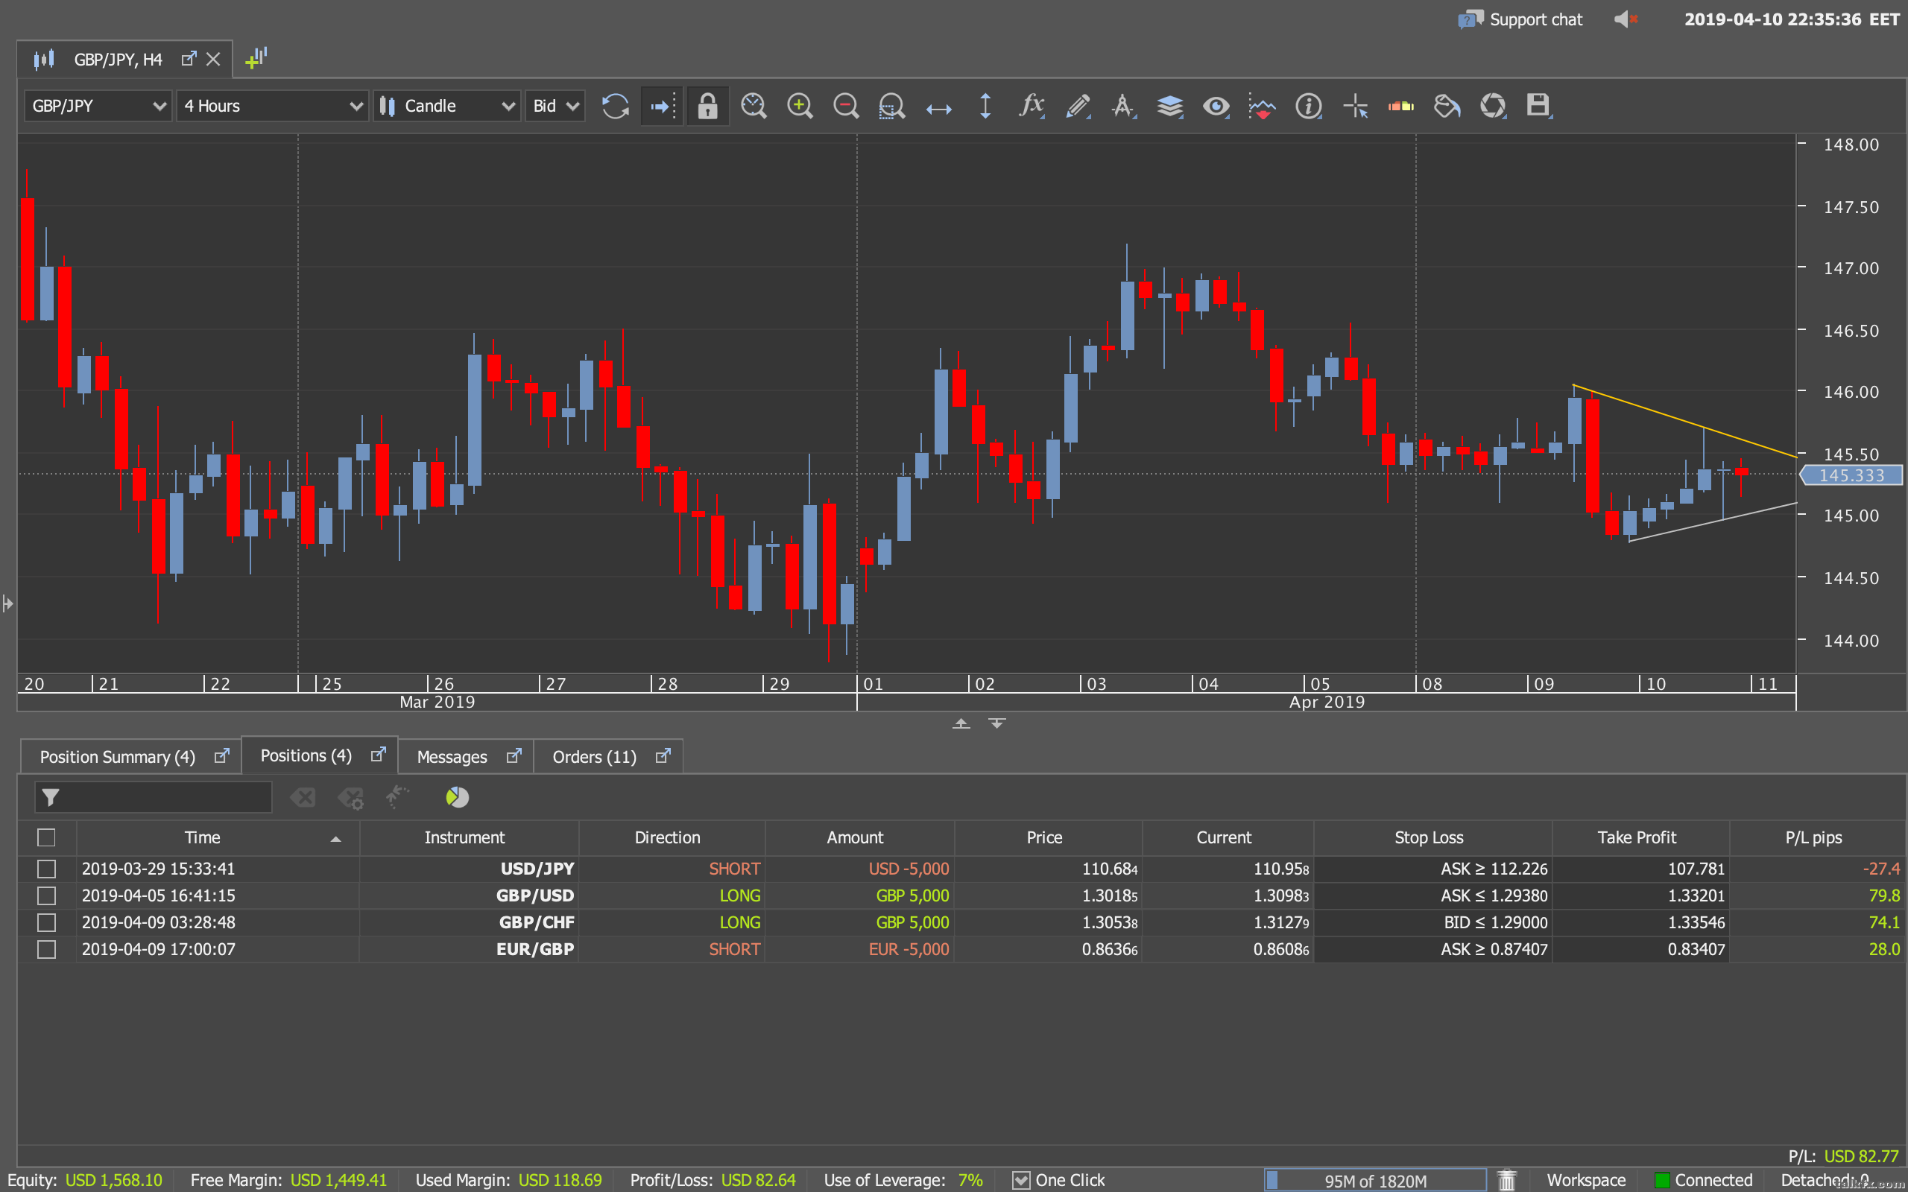Check the GBP/USD position checkbox

coord(46,895)
